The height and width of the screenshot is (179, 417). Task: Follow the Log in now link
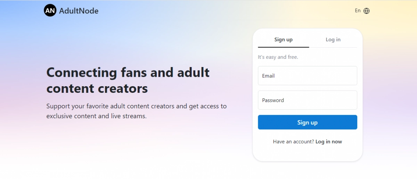pos(329,142)
